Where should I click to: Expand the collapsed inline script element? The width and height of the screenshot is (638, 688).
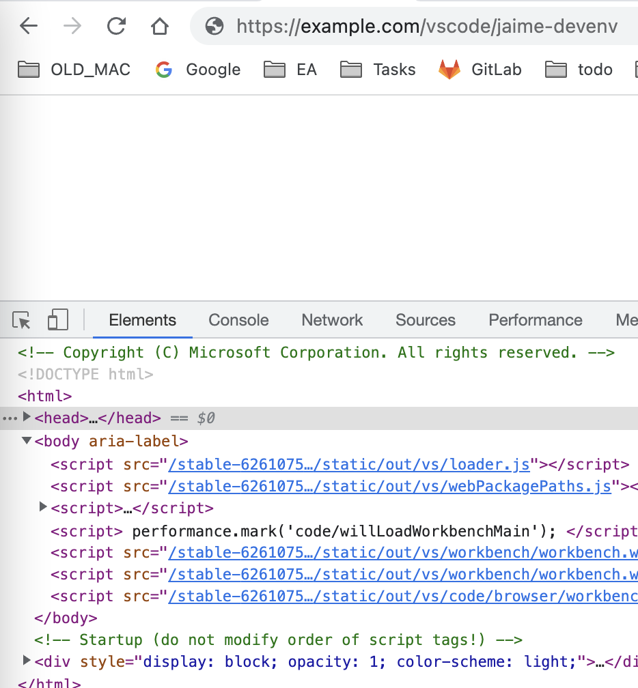pyautogui.click(x=43, y=507)
